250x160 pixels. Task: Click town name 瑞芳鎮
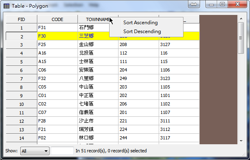(x=86, y=129)
